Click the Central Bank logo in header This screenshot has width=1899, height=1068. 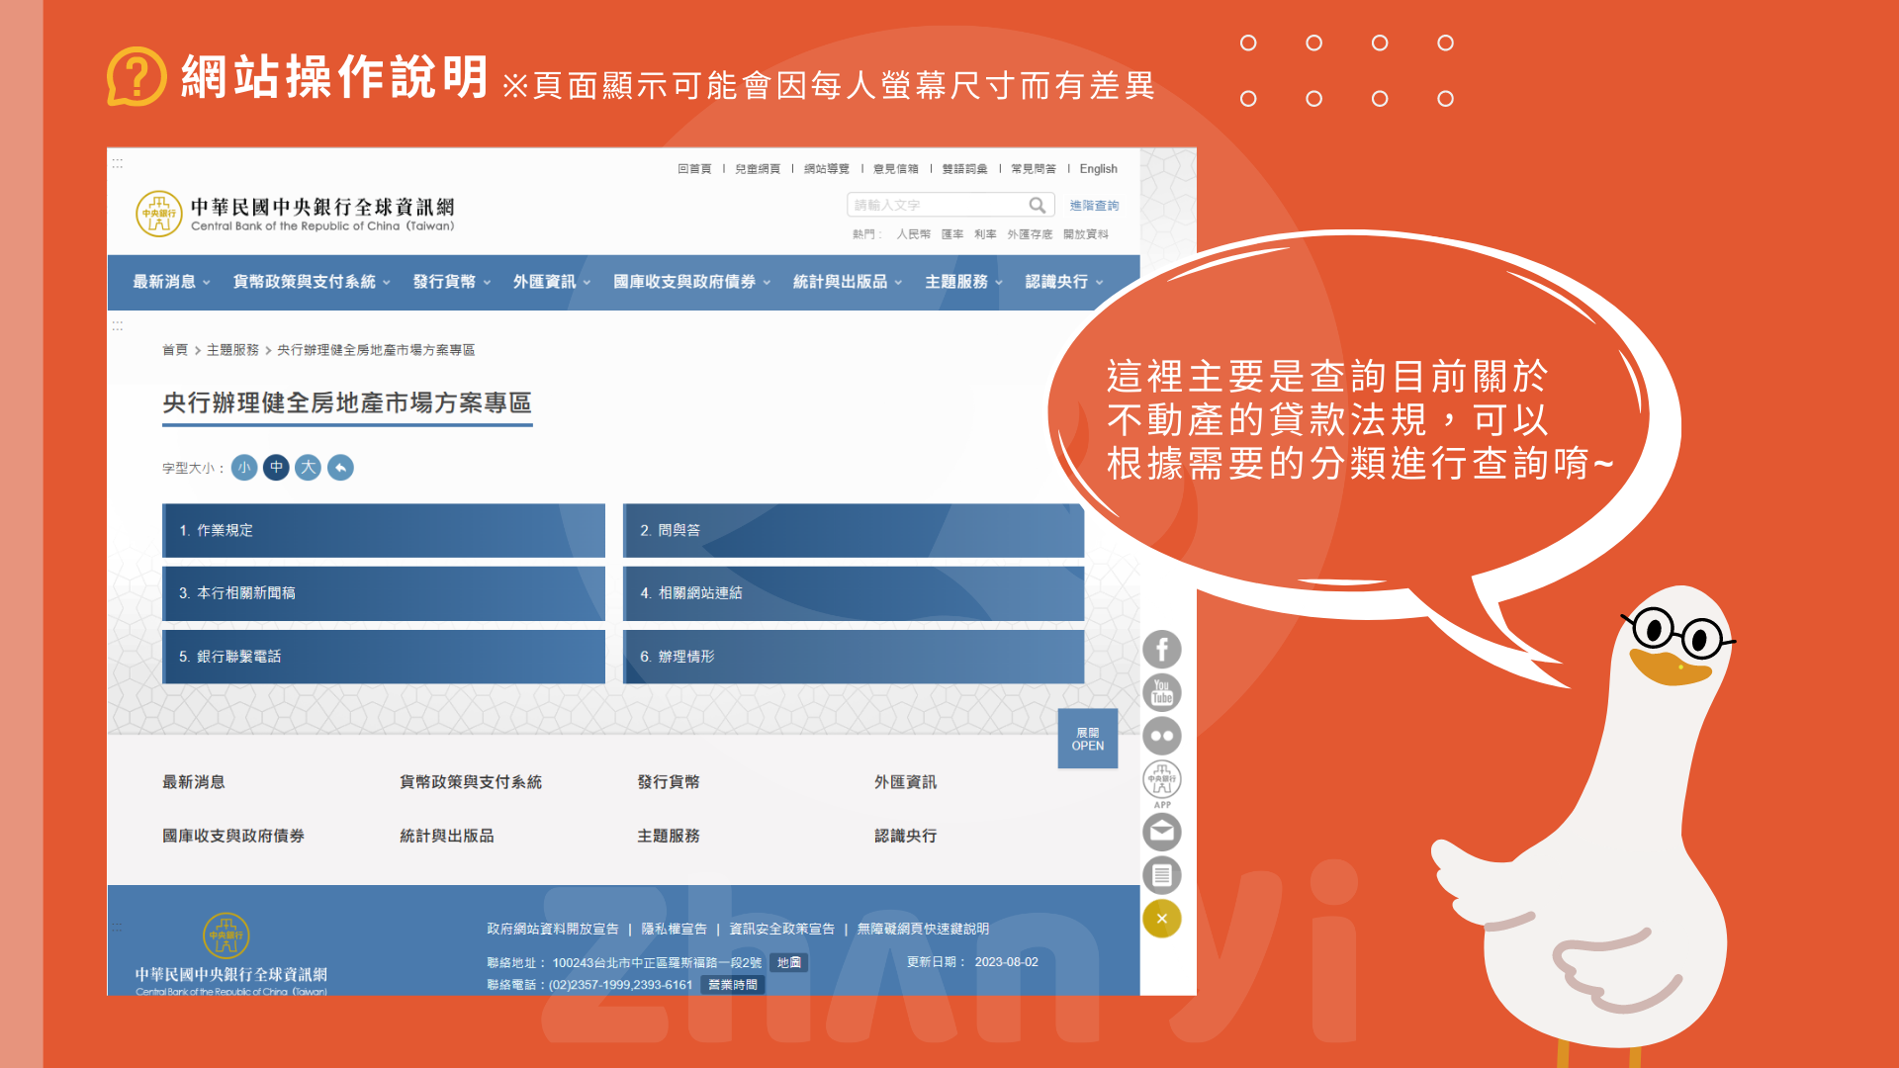(x=295, y=214)
